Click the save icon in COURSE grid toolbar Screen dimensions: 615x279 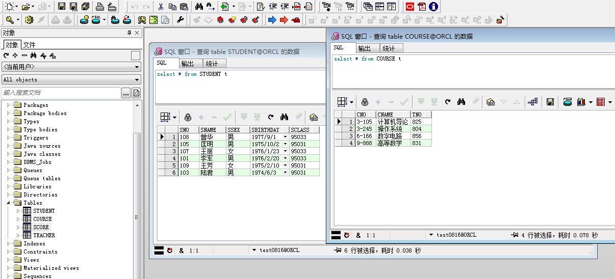coord(550,102)
